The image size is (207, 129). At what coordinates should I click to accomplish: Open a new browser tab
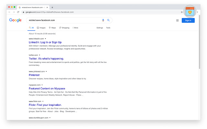(52, 7)
